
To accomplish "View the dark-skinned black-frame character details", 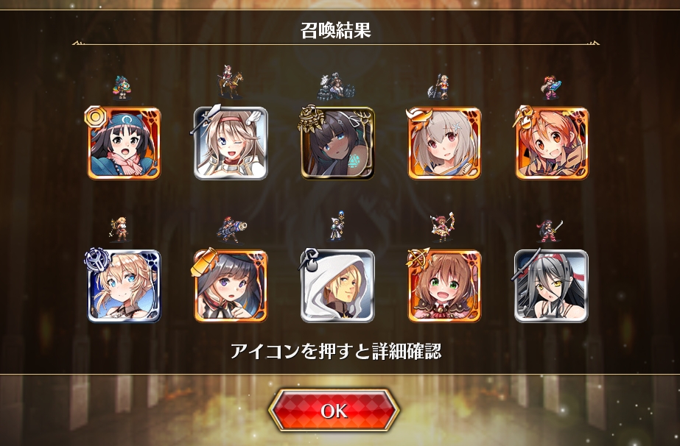I will (338, 144).
